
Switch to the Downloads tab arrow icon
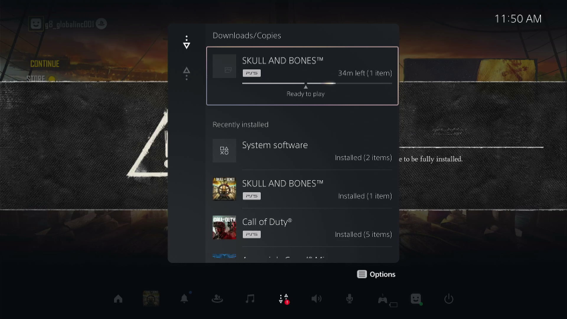point(187,42)
